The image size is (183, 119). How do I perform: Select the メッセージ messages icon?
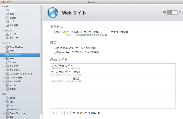pyautogui.click(x=7, y=81)
